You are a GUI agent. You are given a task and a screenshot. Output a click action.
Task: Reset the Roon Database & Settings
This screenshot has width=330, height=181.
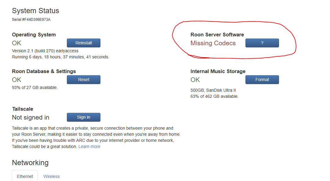coord(84,80)
